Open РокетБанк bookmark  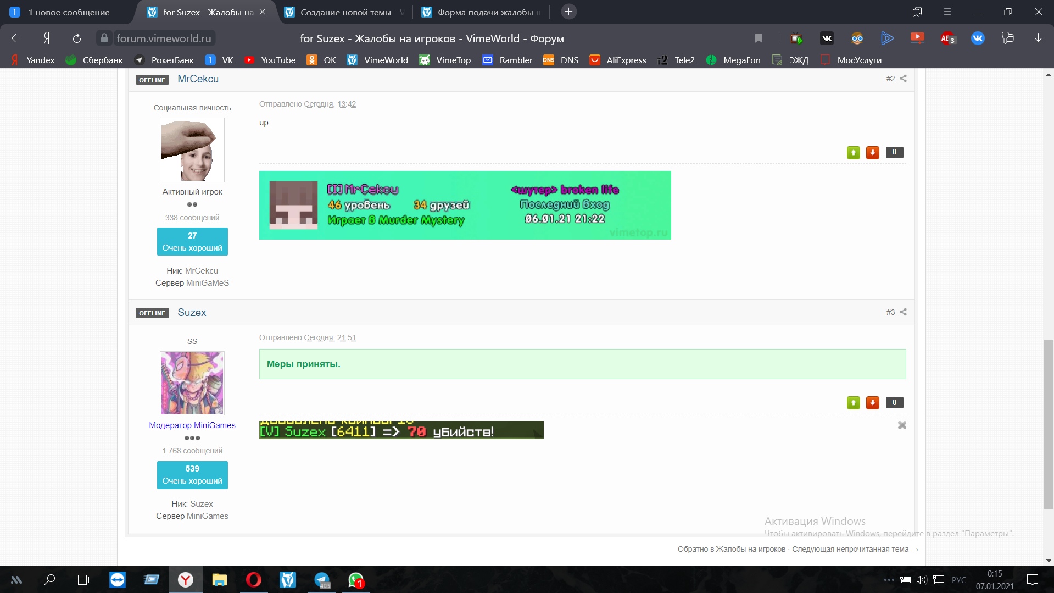pyautogui.click(x=164, y=60)
